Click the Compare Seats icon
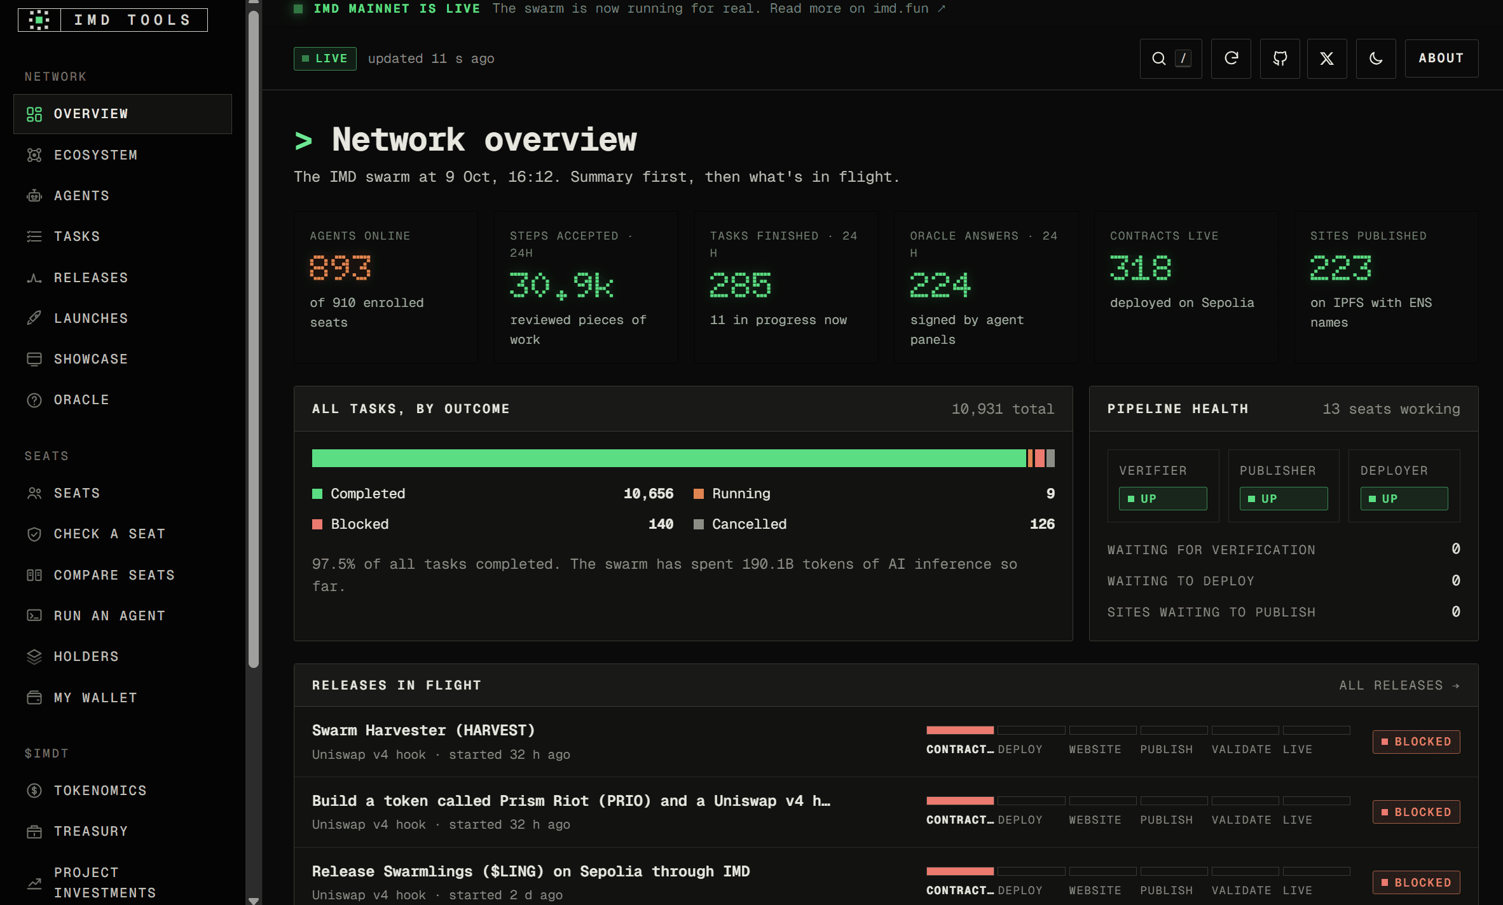The height and width of the screenshot is (905, 1503). (x=34, y=575)
